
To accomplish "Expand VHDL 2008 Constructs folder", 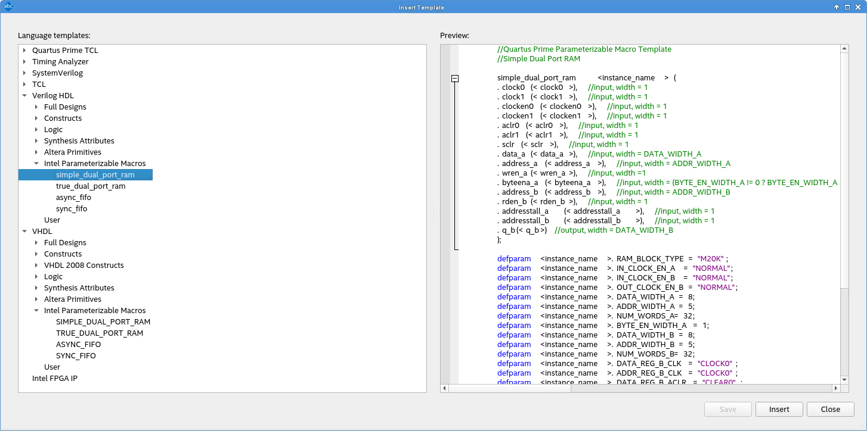I will pyautogui.click(x=36, y=266).
